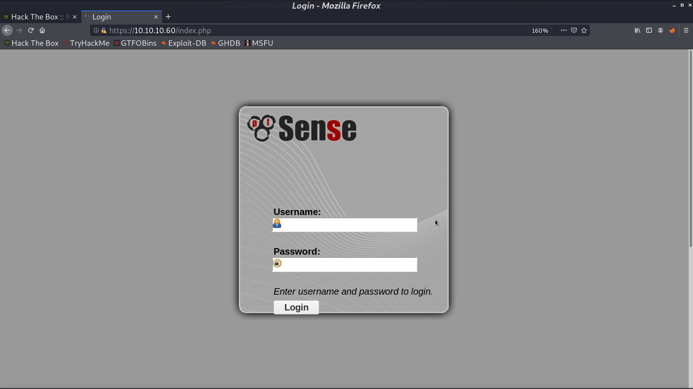Screen dimensions: 693x389
Task: Minimize the Firefox window
Action: 674,5
